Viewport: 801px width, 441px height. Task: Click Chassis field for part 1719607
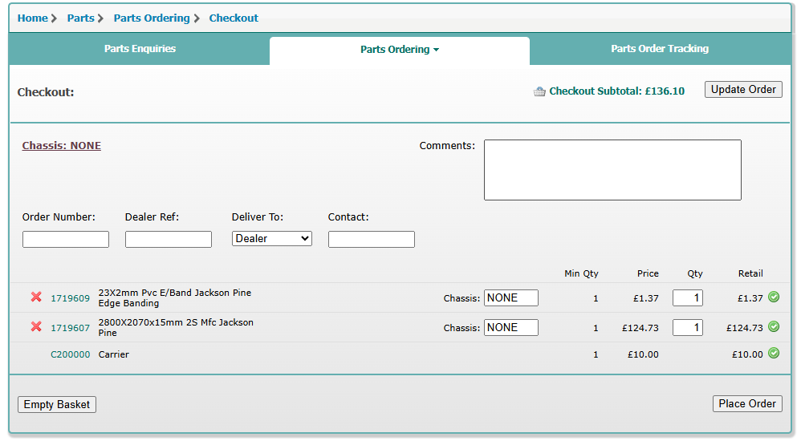pyautogui.click(x=510, y=328)
